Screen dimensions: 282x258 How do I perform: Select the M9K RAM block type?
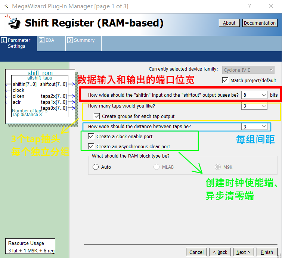218,167
